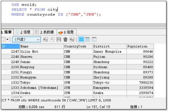Open the 2 信息 tab

(x=23, y=32)
